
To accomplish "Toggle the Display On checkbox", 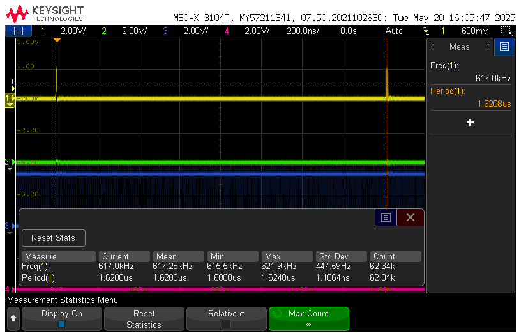I will click(62, 325).
